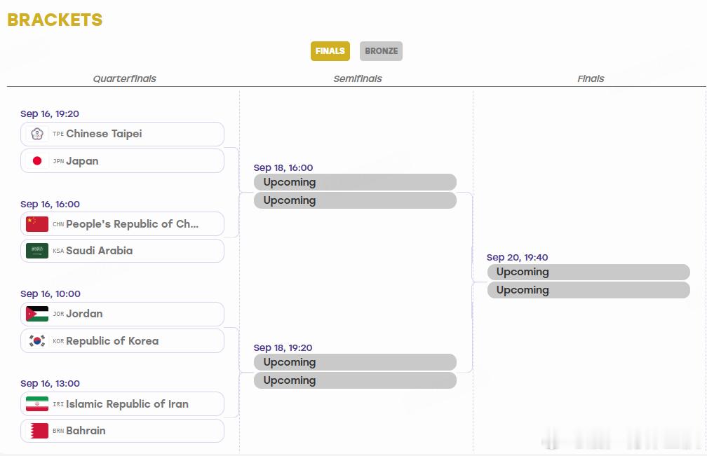Switch to the BRONZE bracket tab
Image resolution: width=707 pixels, height=456 pixels.
381,51
